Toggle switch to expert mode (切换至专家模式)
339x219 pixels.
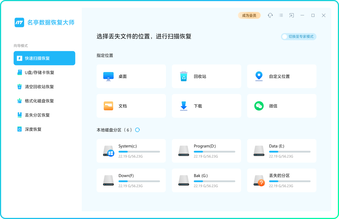pyautogui.click(x=299, y=36)
